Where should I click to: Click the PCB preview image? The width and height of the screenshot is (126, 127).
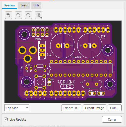(63, 62)
